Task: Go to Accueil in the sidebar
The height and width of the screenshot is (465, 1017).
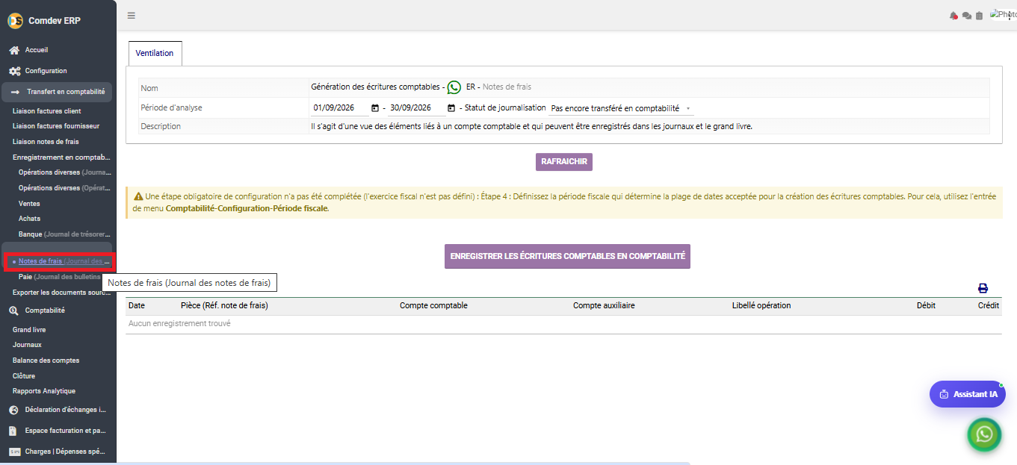Action: [37, 50]
